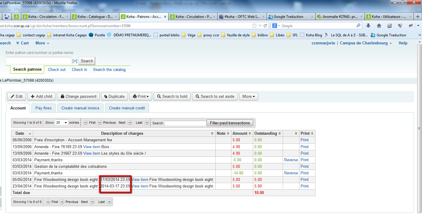Open the Print dropdown button
422x214 pixels.
(141, 97)
